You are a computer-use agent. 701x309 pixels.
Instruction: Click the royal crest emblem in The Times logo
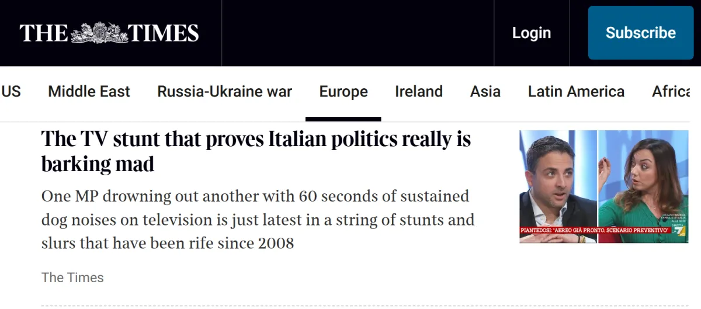[99, 32]
